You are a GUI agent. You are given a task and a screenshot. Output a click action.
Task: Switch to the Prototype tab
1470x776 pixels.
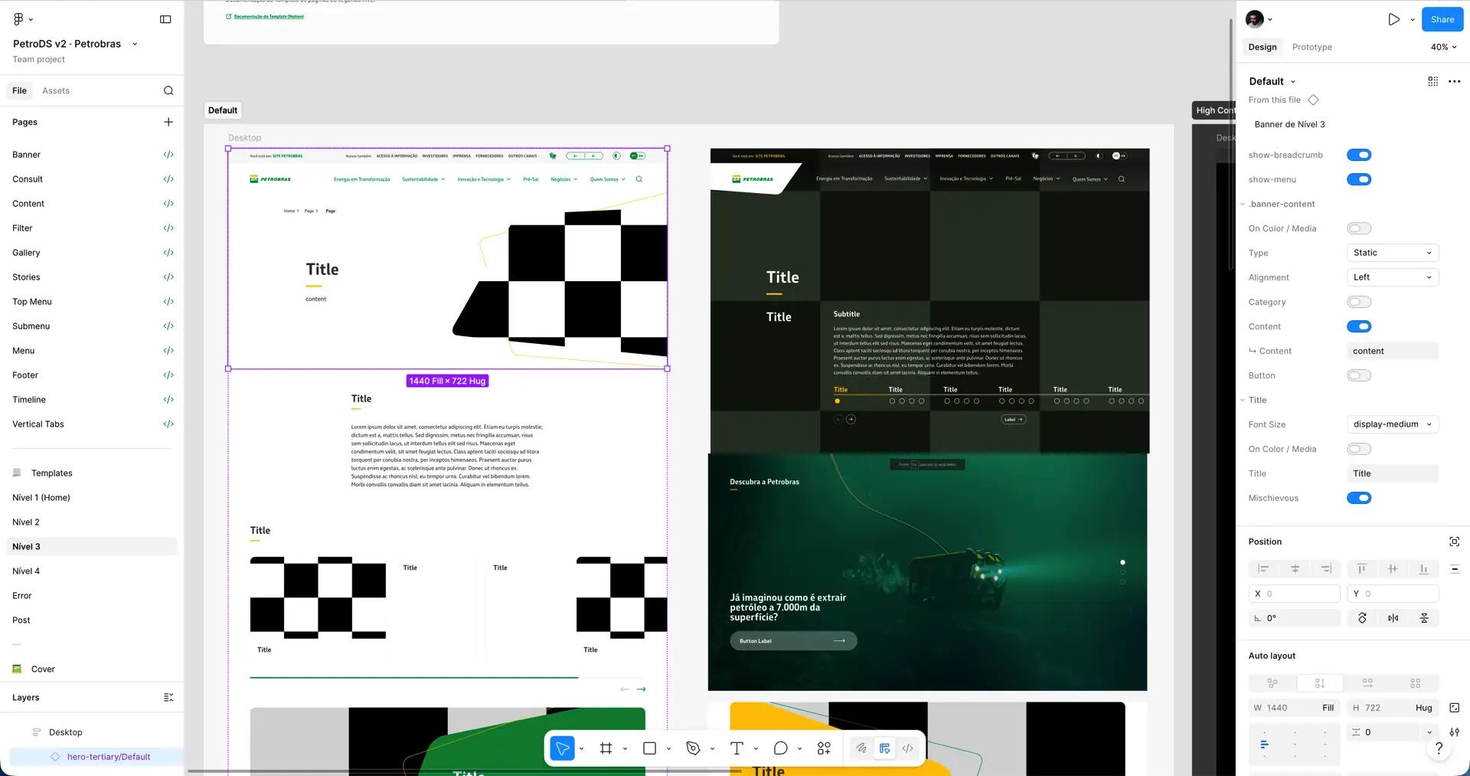point(1312,47)
